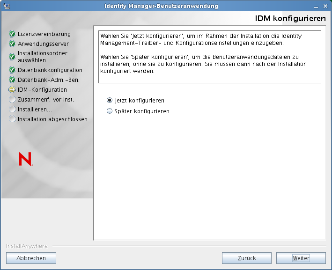
Task: Click the 'Lizenzvereinbarung' step label
Action: click(x=44, y=34)
